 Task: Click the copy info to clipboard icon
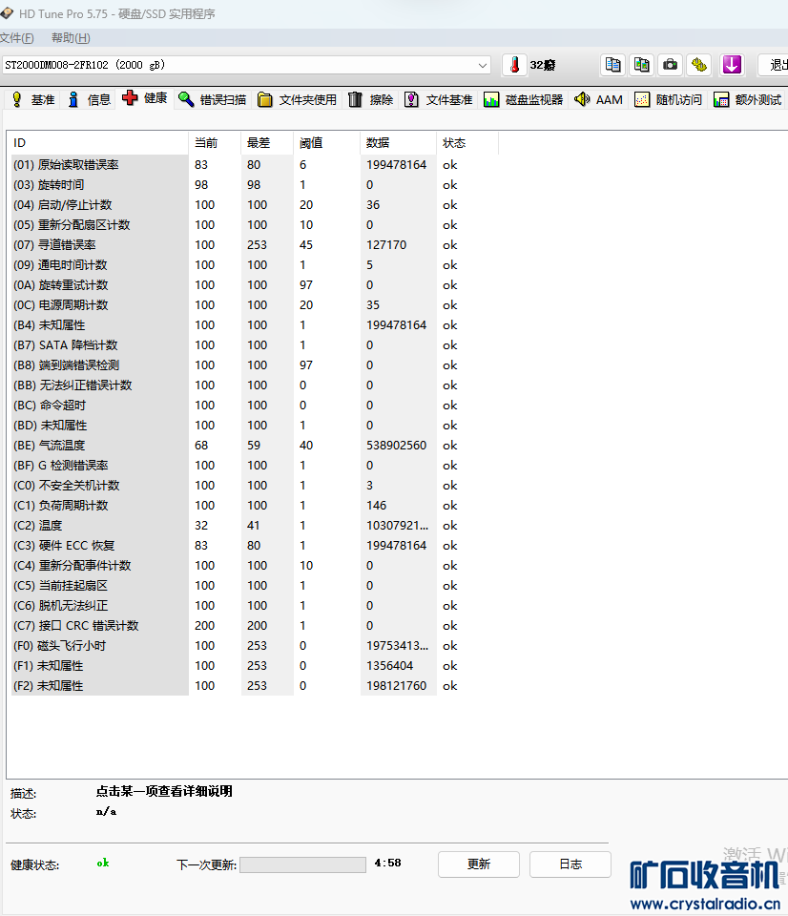(613, 65)
